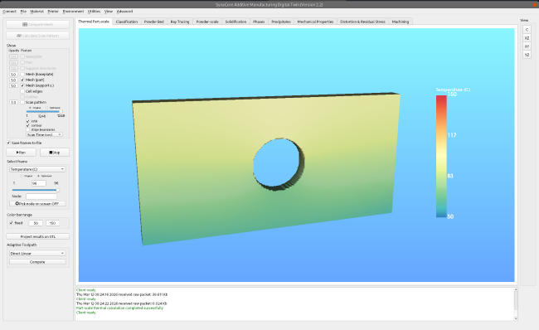Screen dimensions: 539x330
Task: Uncheck the infill checkbox
Action: (28, 121)
